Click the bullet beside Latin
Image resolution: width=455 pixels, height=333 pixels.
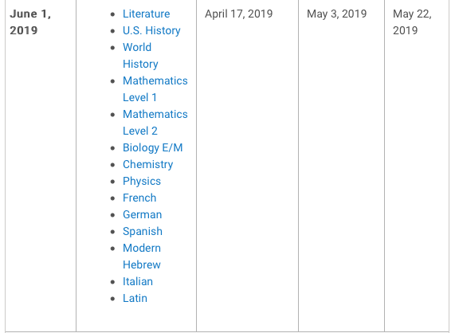(x=113, y=299)
